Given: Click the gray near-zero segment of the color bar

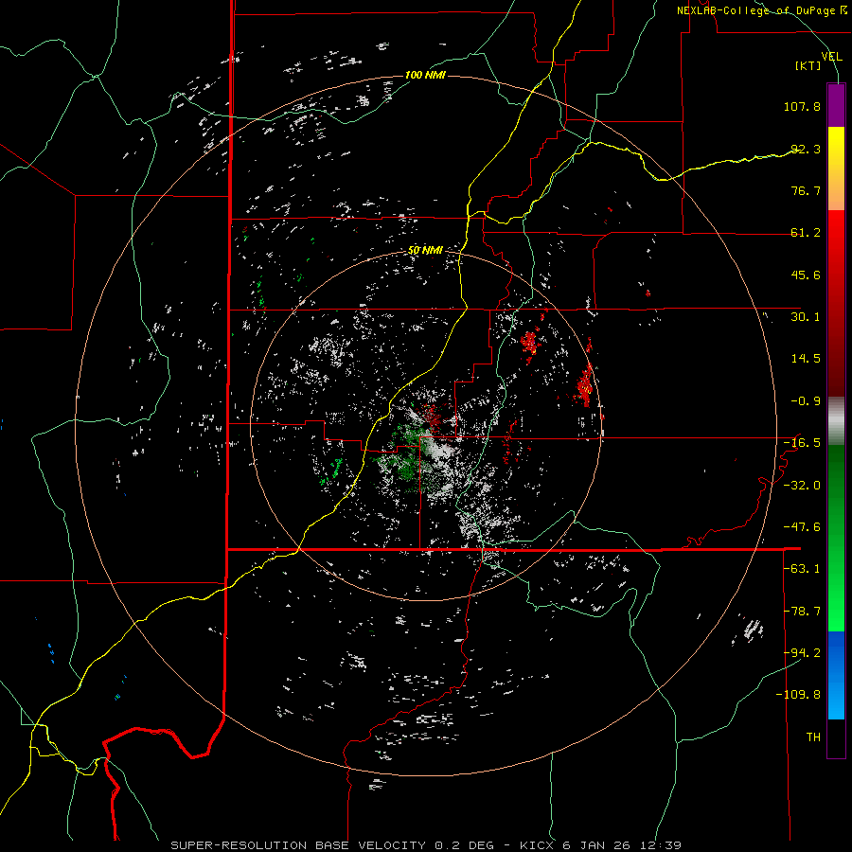Looking at the screenshot, I should 836,421.
